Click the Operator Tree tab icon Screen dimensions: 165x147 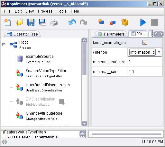coord(10,34)
